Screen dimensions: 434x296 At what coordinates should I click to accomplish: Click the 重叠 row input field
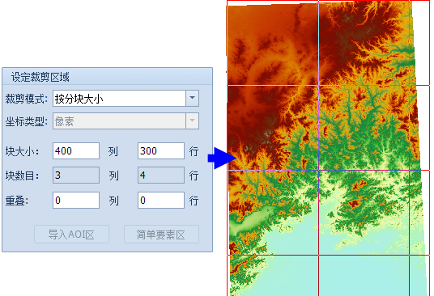pyautogui.click(x=161, y=200)
